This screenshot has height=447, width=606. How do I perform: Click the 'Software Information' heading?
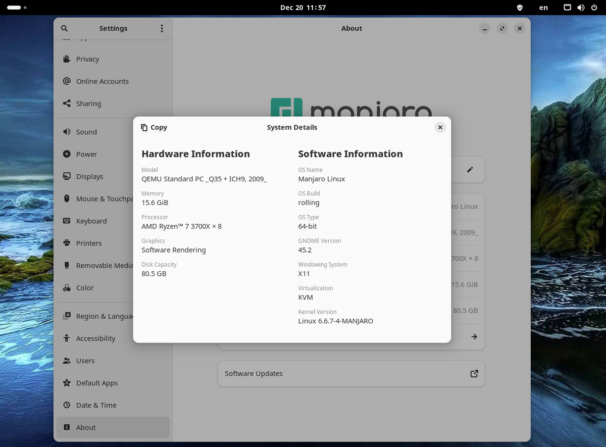(x=350, y=154)
